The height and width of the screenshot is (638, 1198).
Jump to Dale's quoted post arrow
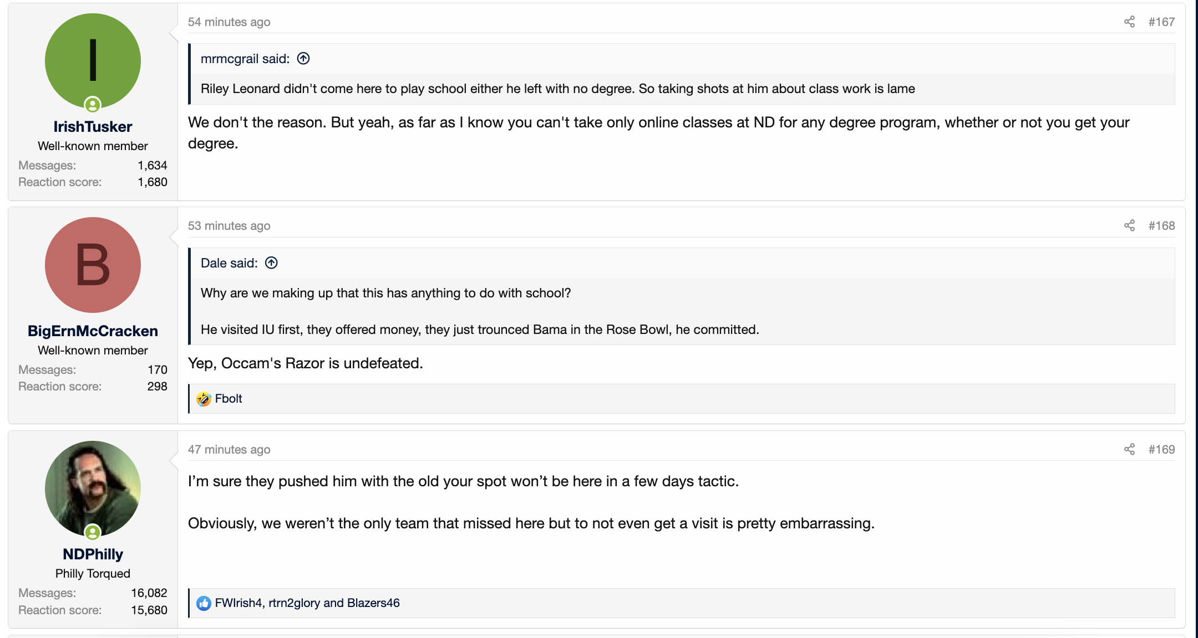(x=271, y=263)
